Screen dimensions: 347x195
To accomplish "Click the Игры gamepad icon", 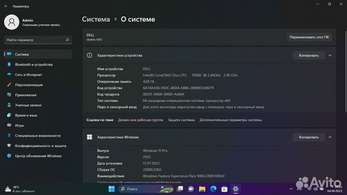I will (9, 125).
